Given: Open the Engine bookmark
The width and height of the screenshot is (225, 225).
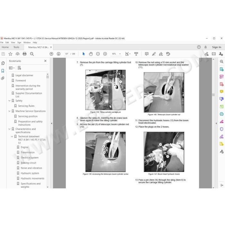Looking at the screenshot, I should tap(24, 147).
